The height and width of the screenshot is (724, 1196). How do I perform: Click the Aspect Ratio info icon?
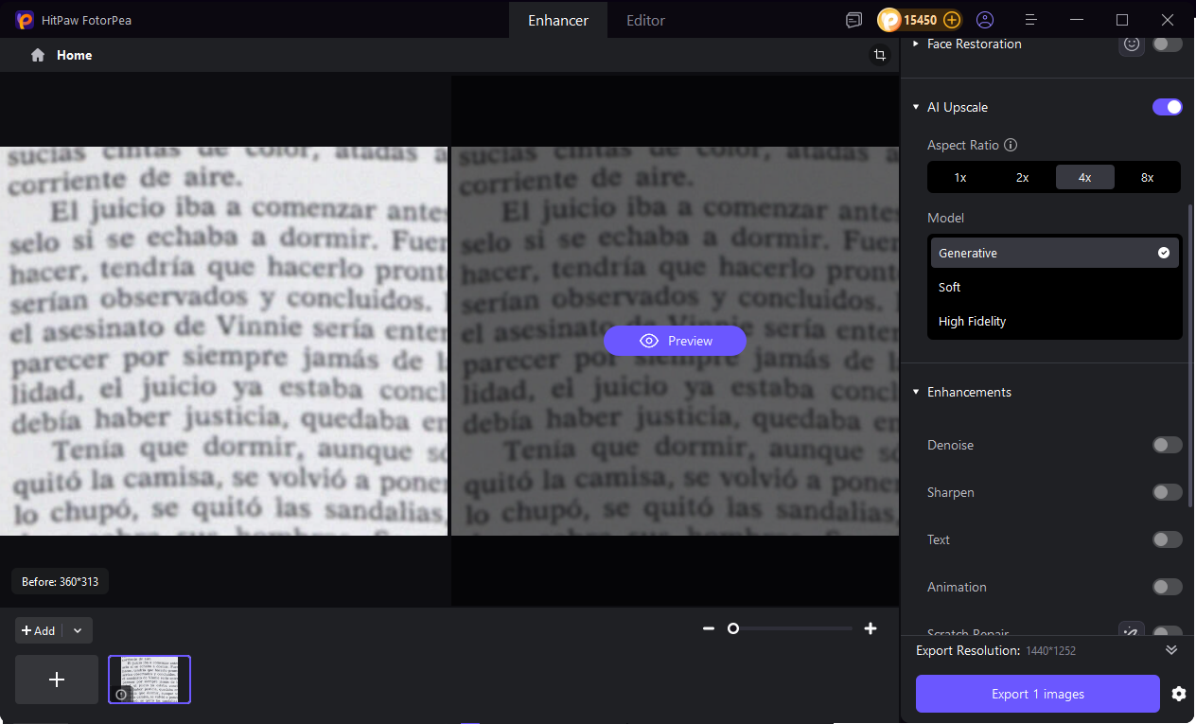1011,146
